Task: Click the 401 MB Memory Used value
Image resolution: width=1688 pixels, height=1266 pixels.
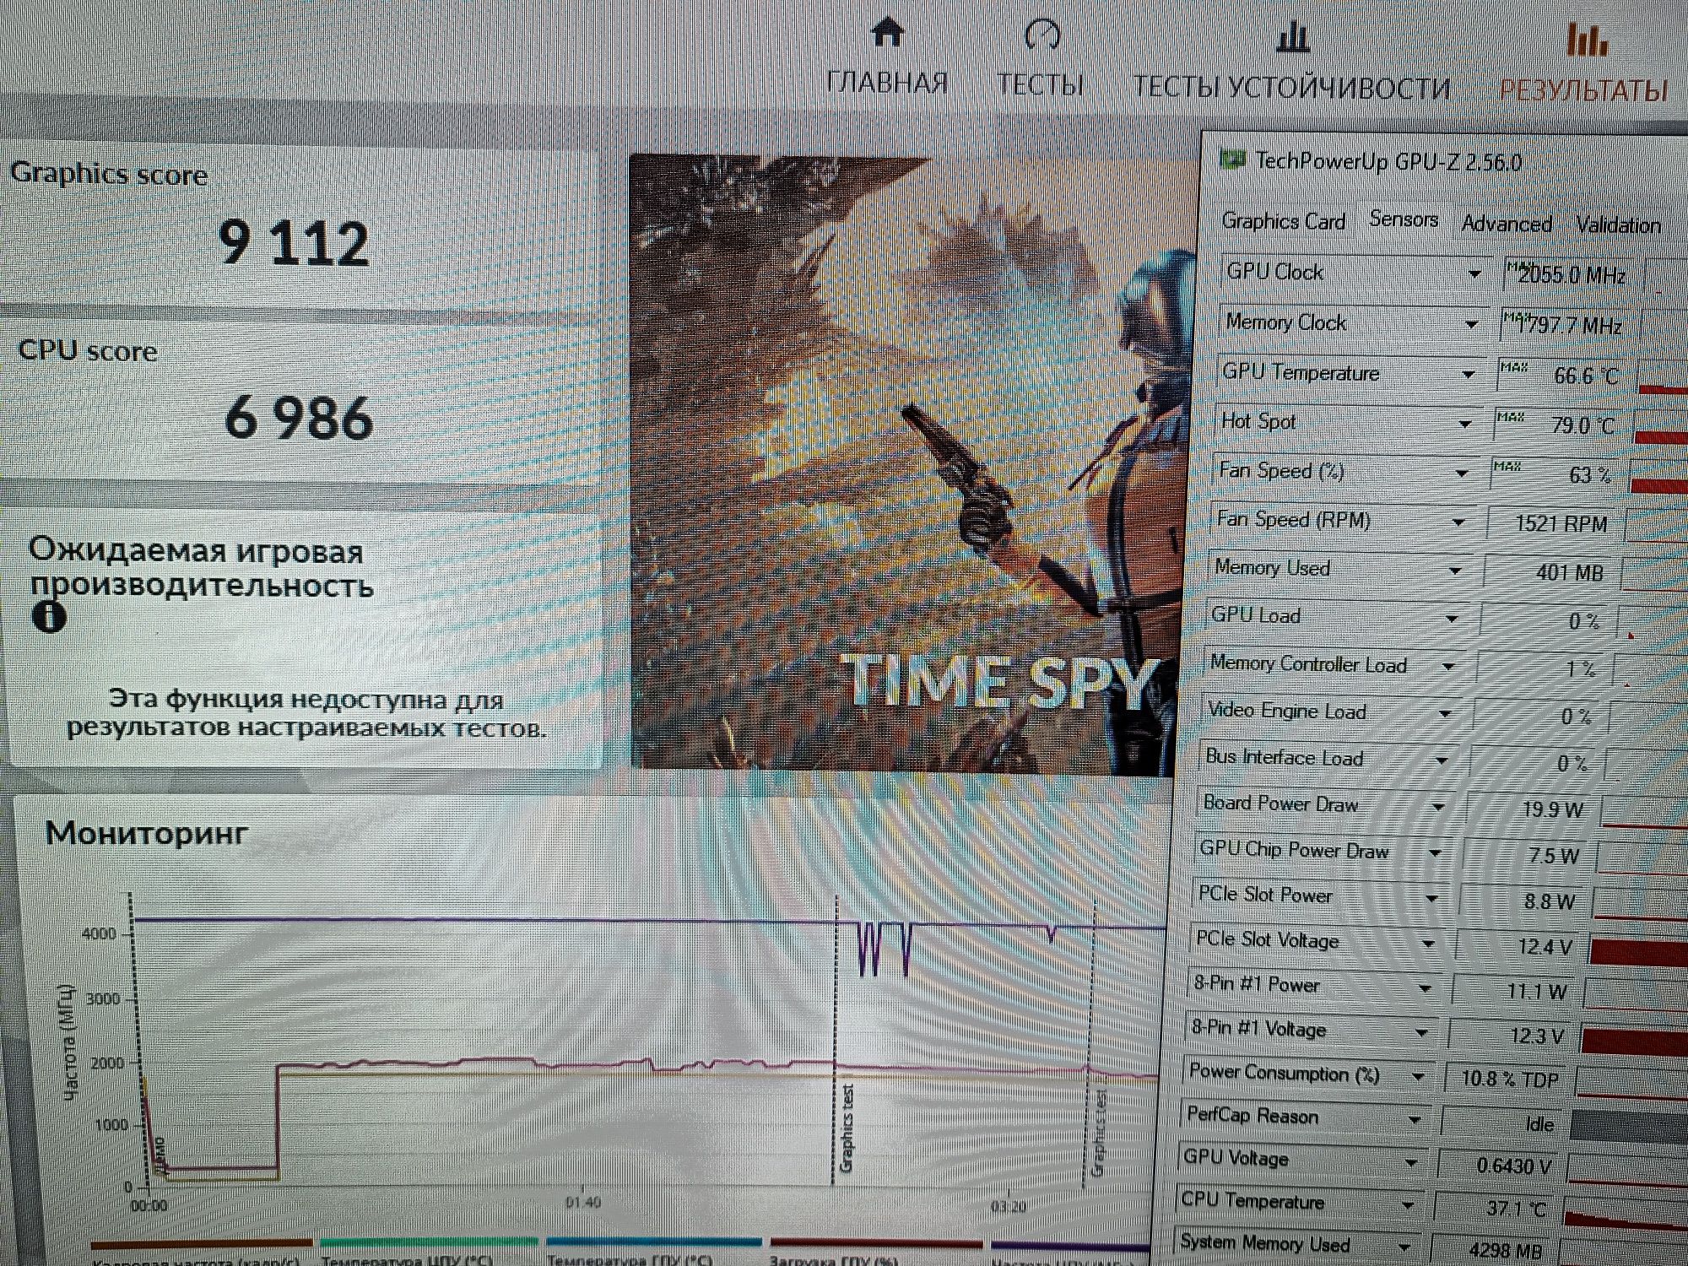Action: [1569, 573]
